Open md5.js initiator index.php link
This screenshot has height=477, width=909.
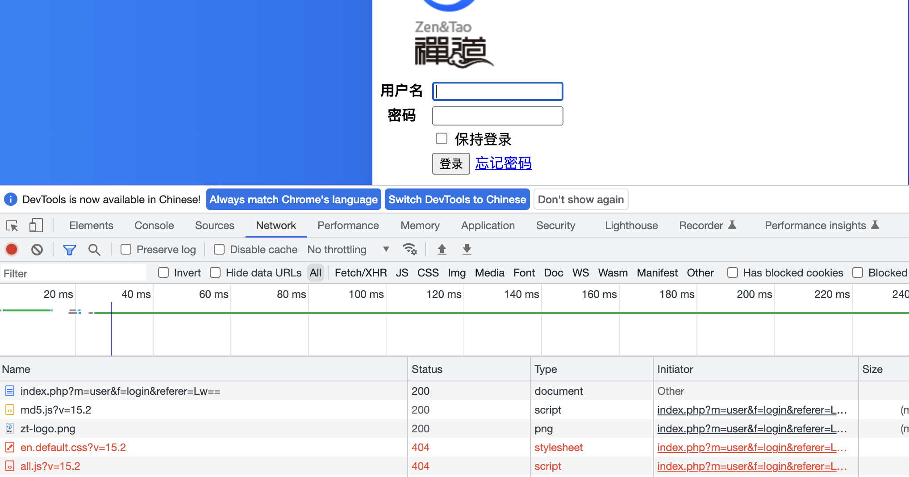(752, 410)
